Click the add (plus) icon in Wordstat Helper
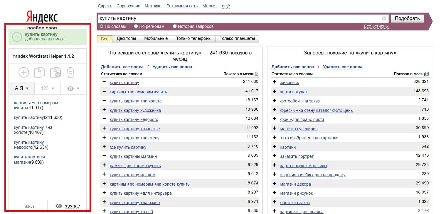441x214 pixels. pyautogui.click(x=24, y=73)
